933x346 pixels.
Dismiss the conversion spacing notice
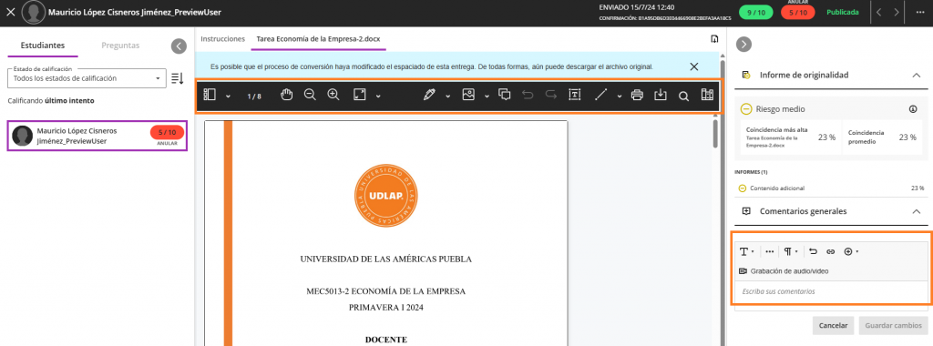(693, 66)
